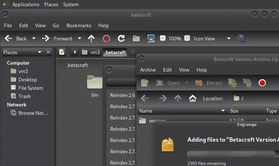
Task: Open the System menu
Action: (71, 4)
